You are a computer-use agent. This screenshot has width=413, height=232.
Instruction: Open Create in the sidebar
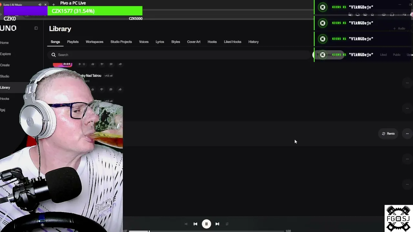coord(5,65)
